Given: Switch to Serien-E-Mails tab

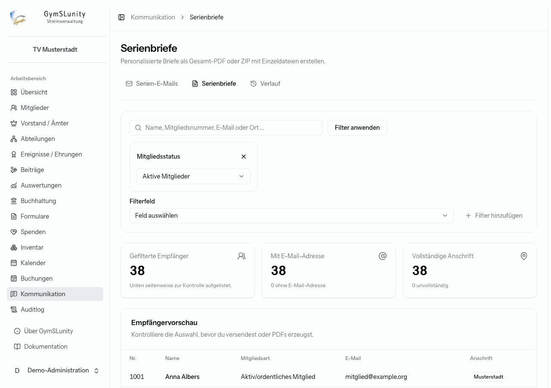Looking at the screenshot, I should pos(152,84).
